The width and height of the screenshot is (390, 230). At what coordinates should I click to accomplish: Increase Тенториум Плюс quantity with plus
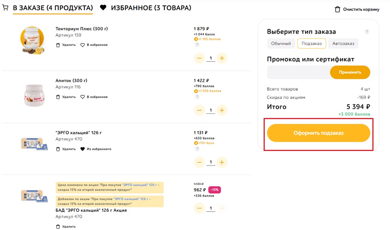coord(222,58)
